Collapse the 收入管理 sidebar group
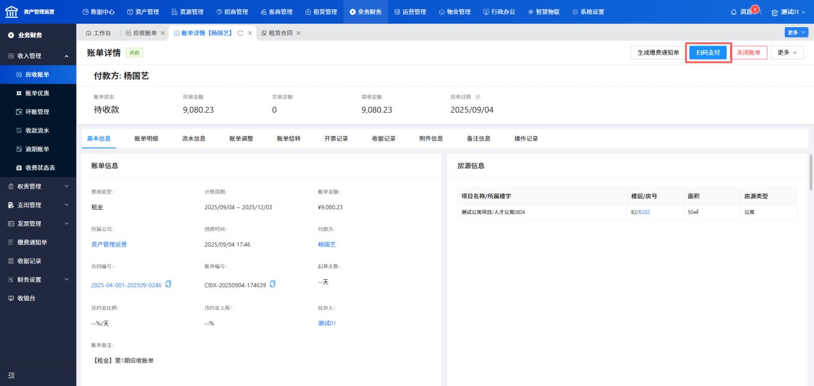Screen dimensions: 814x386 click(38, 56)
